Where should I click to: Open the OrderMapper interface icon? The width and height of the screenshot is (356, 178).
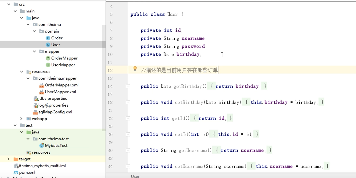click(48, 58)
